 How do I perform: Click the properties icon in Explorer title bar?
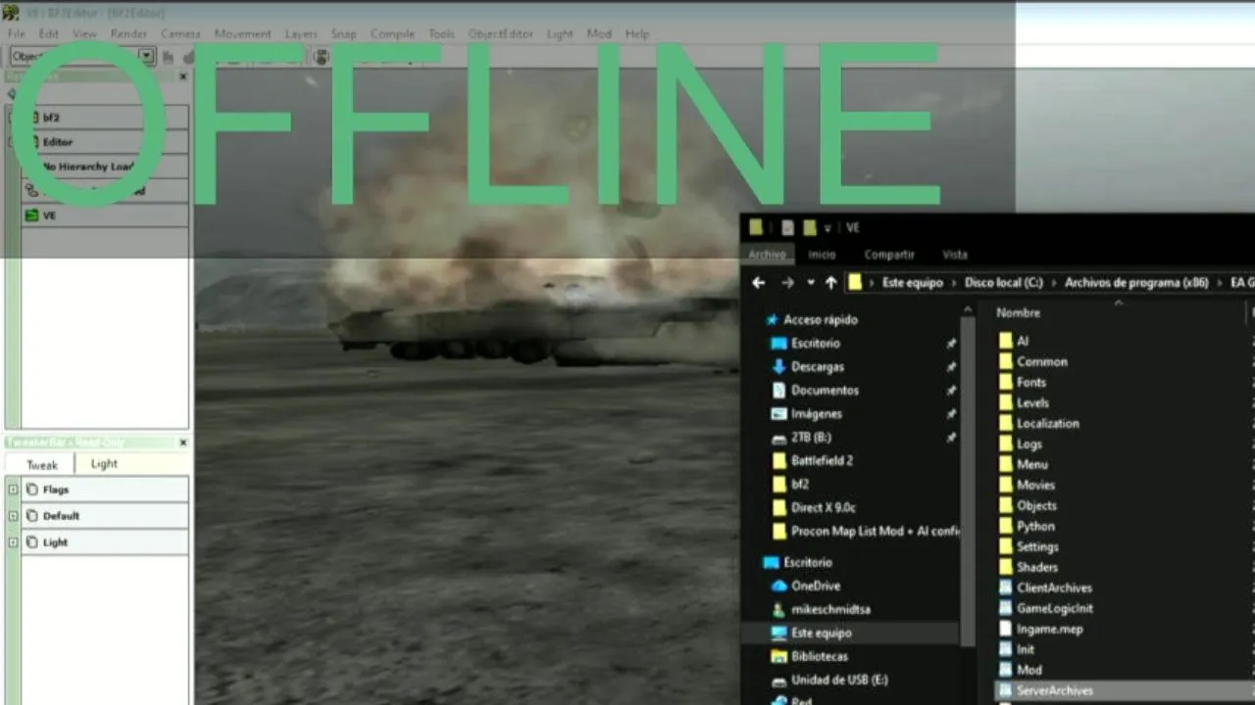click(787, 228)
